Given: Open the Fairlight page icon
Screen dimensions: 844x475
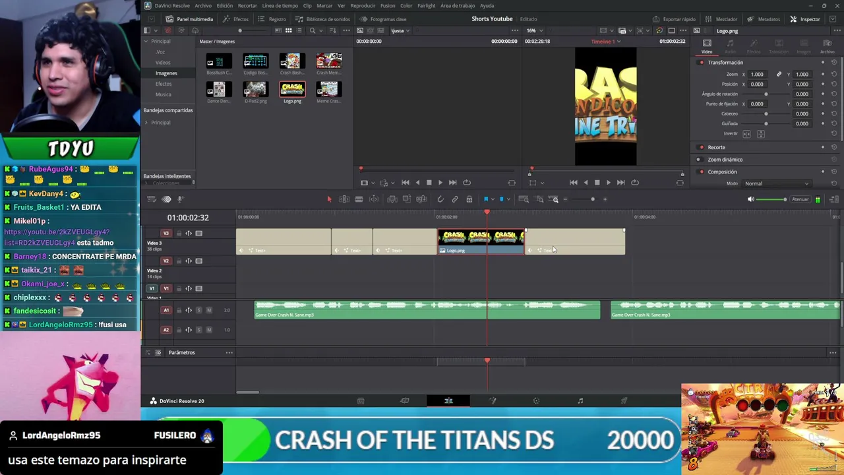Looking at the screenshot, I should click(x=580, y=401).
